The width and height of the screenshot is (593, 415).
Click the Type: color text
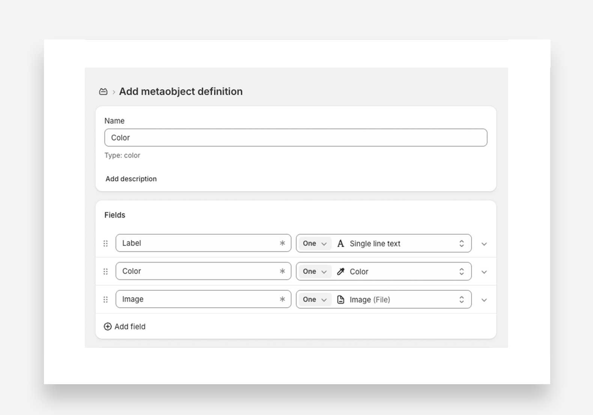tap(122, 155)
